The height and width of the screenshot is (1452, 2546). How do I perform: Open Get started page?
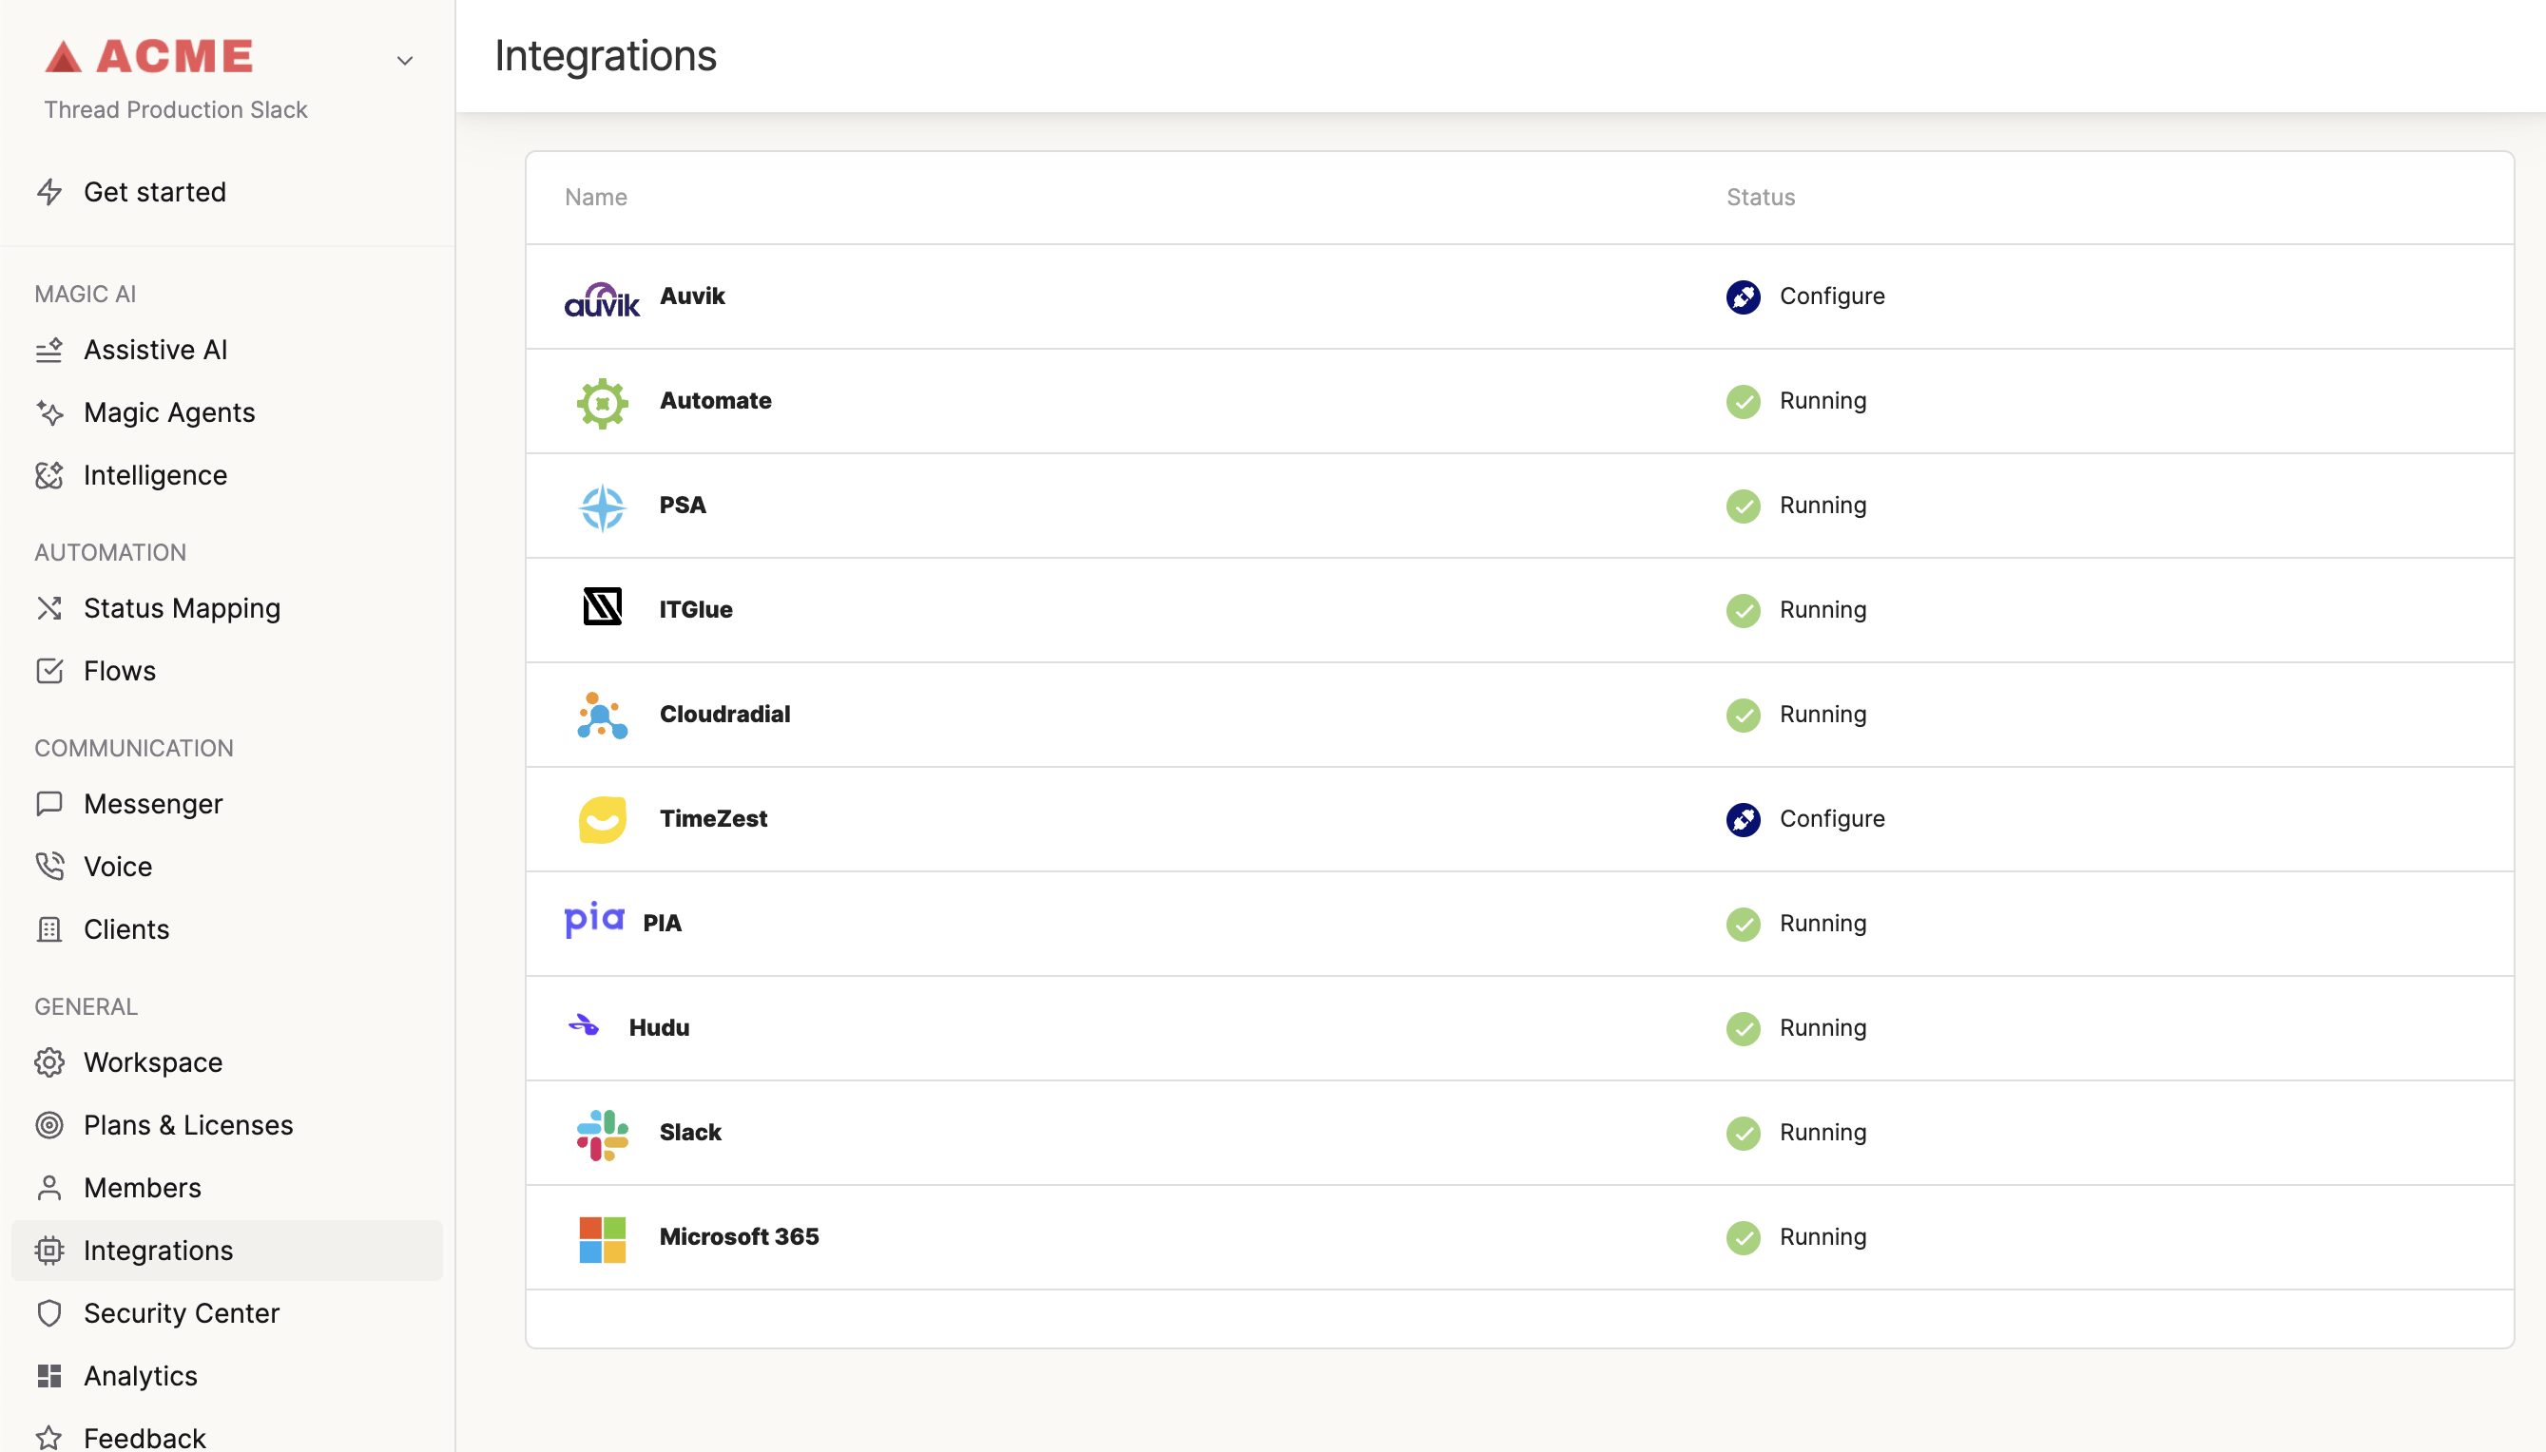coord(155,191)
